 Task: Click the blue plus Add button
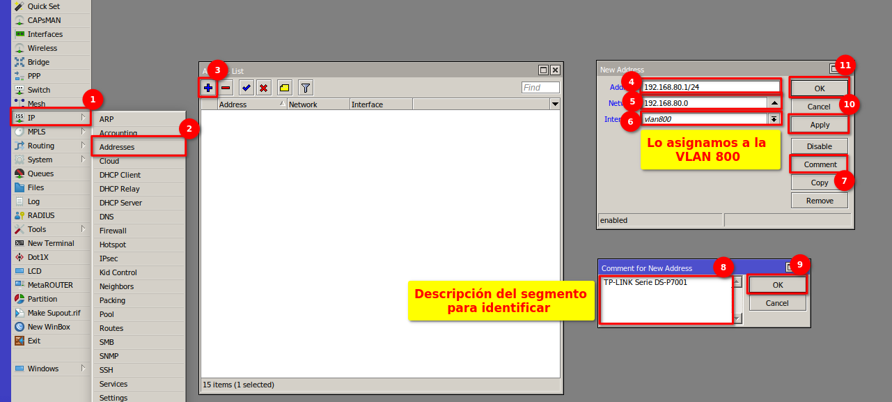[208, 88]
